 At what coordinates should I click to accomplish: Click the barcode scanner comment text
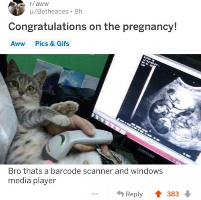point(85,176)
